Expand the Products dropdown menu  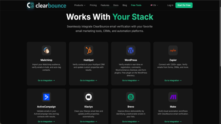coord(80,5)
